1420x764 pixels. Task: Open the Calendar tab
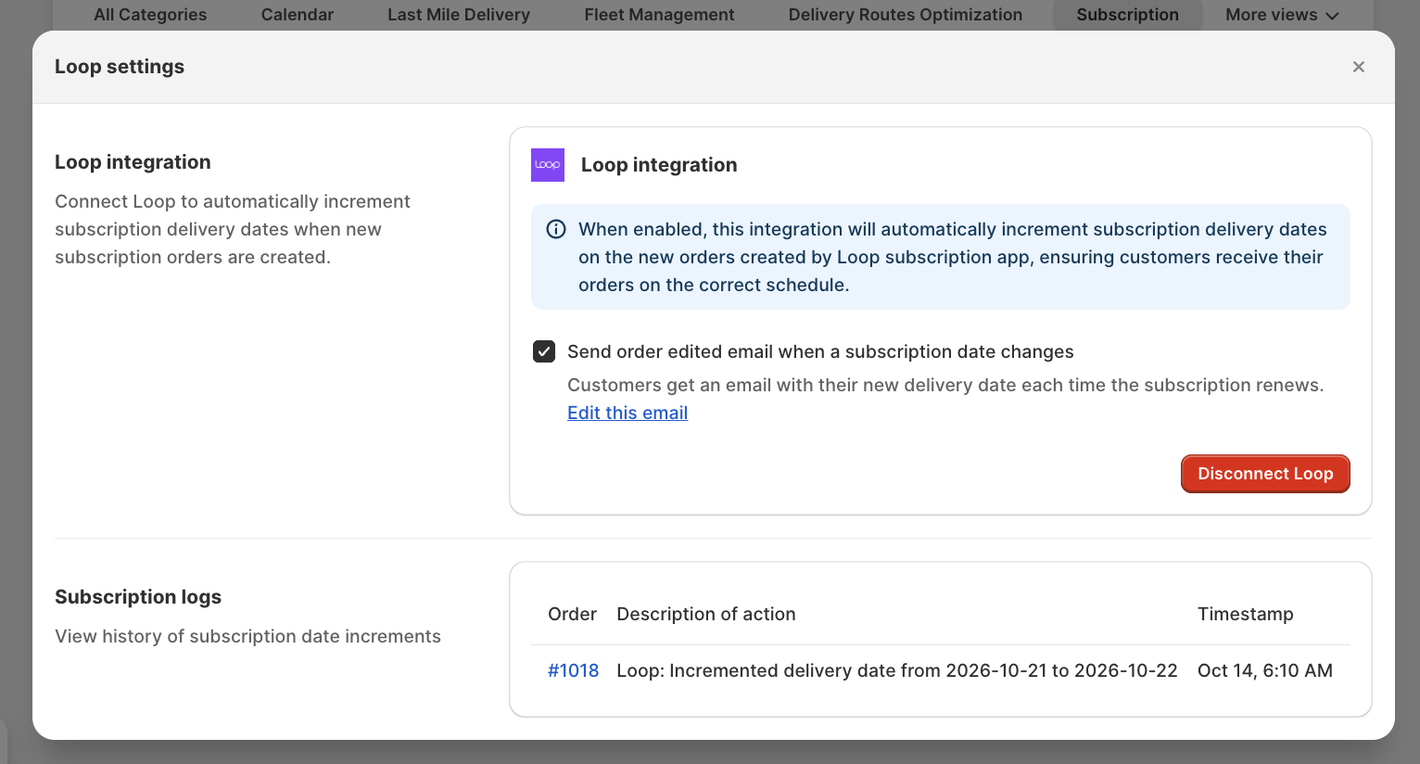pos(298,15)
